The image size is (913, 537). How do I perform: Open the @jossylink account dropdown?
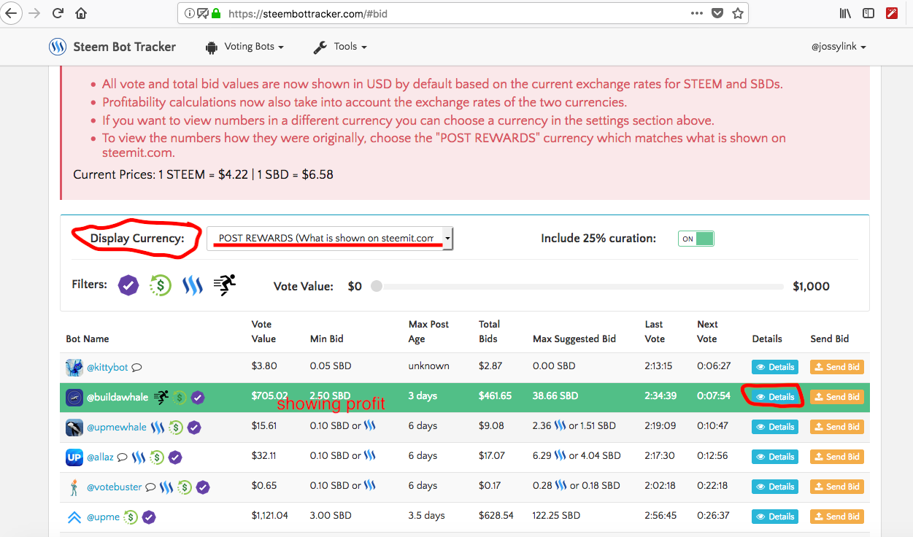pyautogui.click(x=839, y=47)
